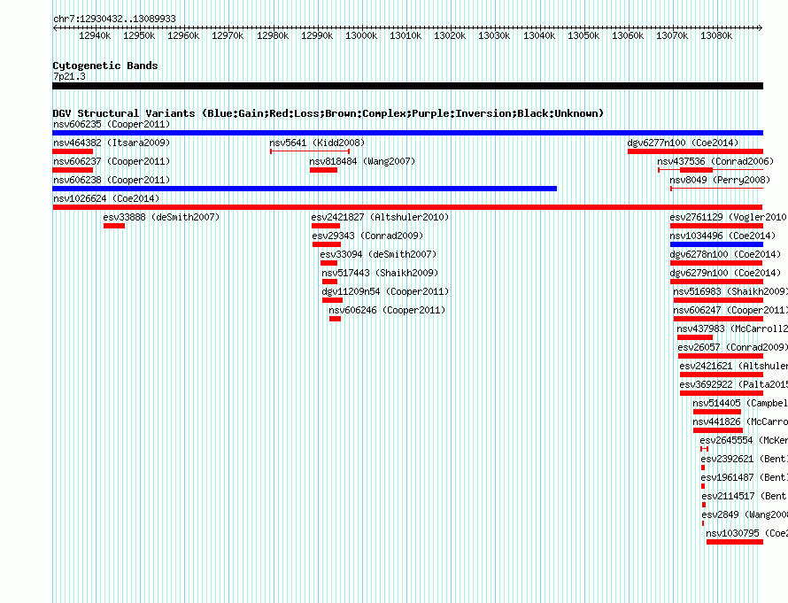Open the esv2114517 variant entry
The width and height of the screenshot is (788, 603).
745,496
